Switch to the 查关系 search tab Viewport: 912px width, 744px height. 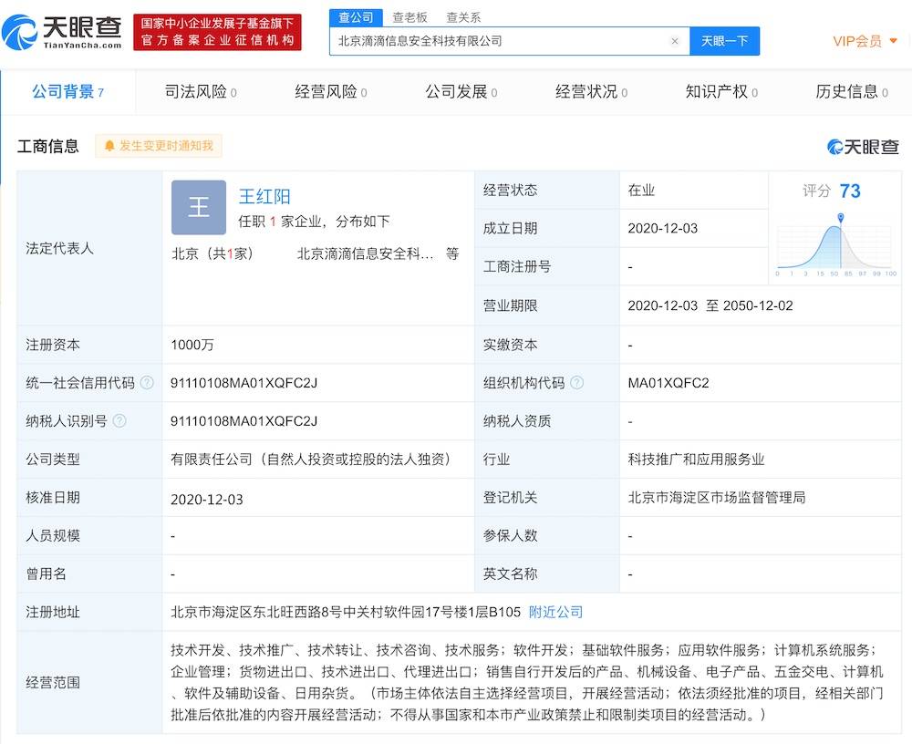click(463, 17)
